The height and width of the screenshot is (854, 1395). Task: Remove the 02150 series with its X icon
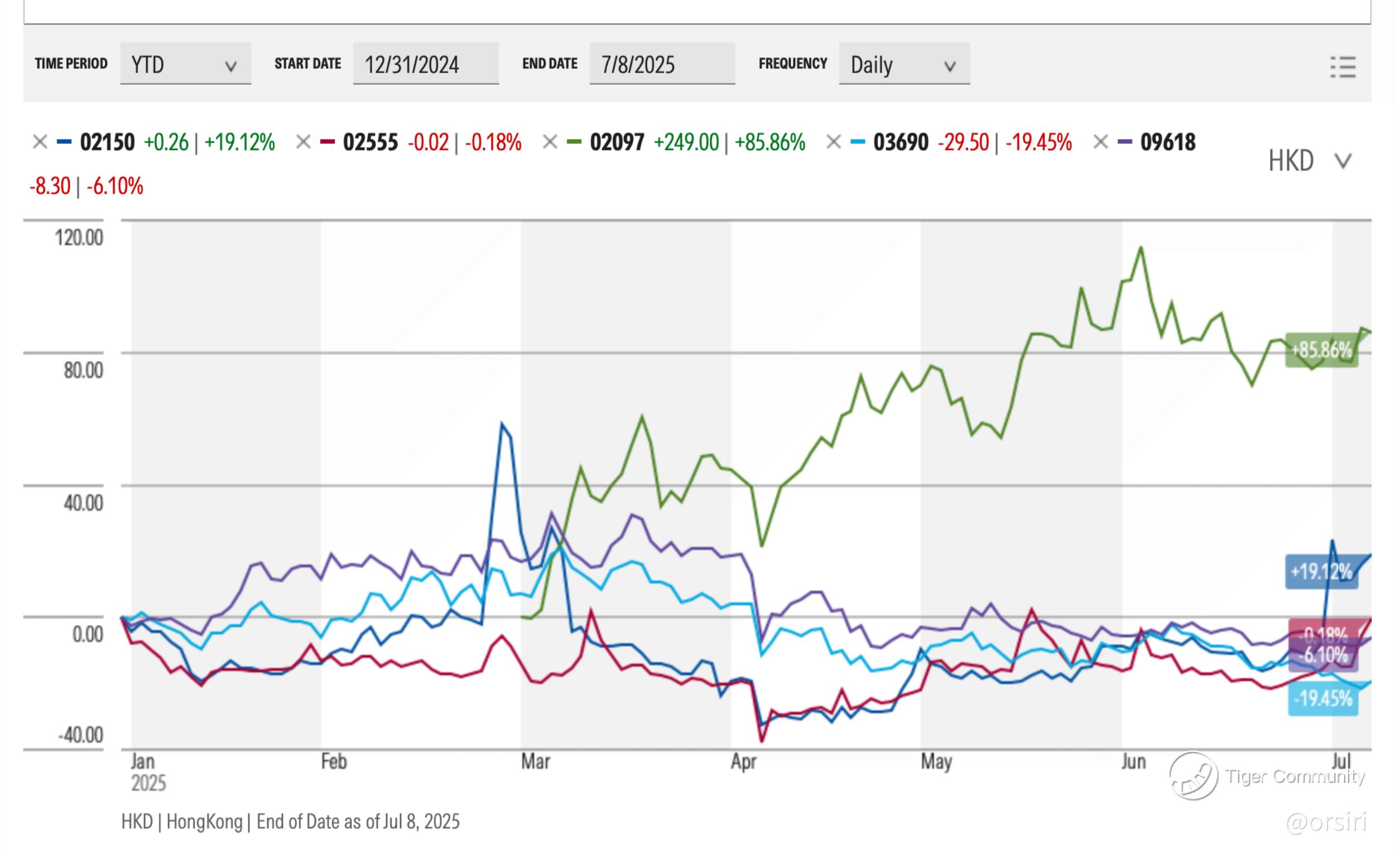(40, 142)
